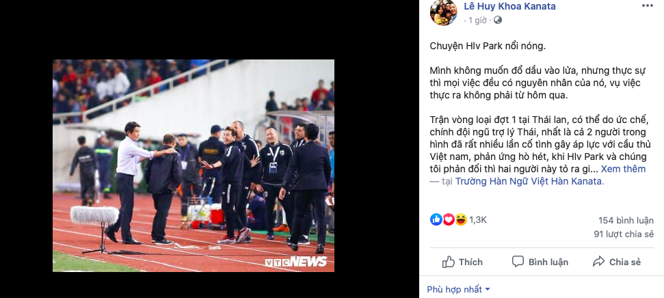This screenshot has width=664, height=298.
Task: Click the share arrow Chia sẻ icon
Action: click(x=599, y=262)
